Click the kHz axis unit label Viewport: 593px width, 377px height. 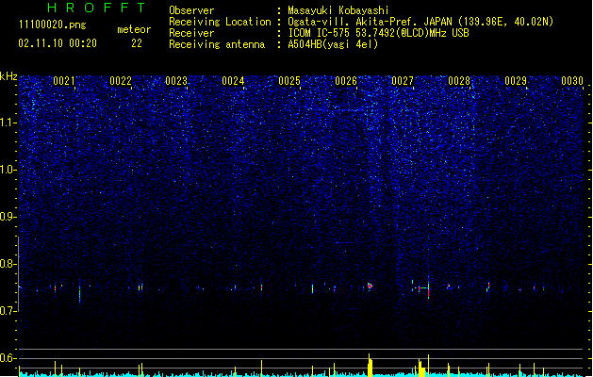pyautogui.click(x=8, y=76)
